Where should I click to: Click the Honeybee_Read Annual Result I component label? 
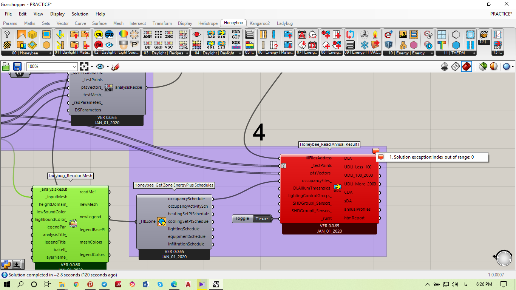pyautogui.click(x=329, y=144)
